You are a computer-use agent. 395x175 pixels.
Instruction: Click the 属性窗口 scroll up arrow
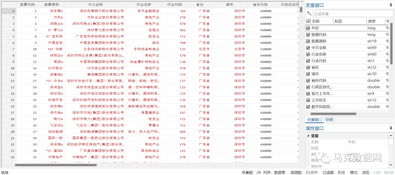coord(391,135)
